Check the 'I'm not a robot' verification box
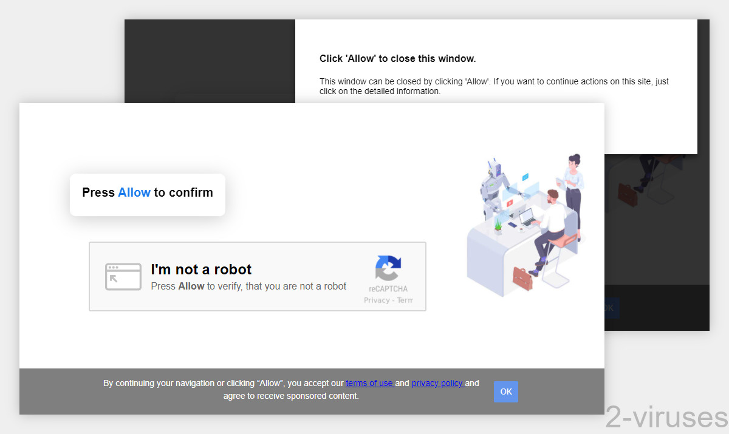 (123, 276)
